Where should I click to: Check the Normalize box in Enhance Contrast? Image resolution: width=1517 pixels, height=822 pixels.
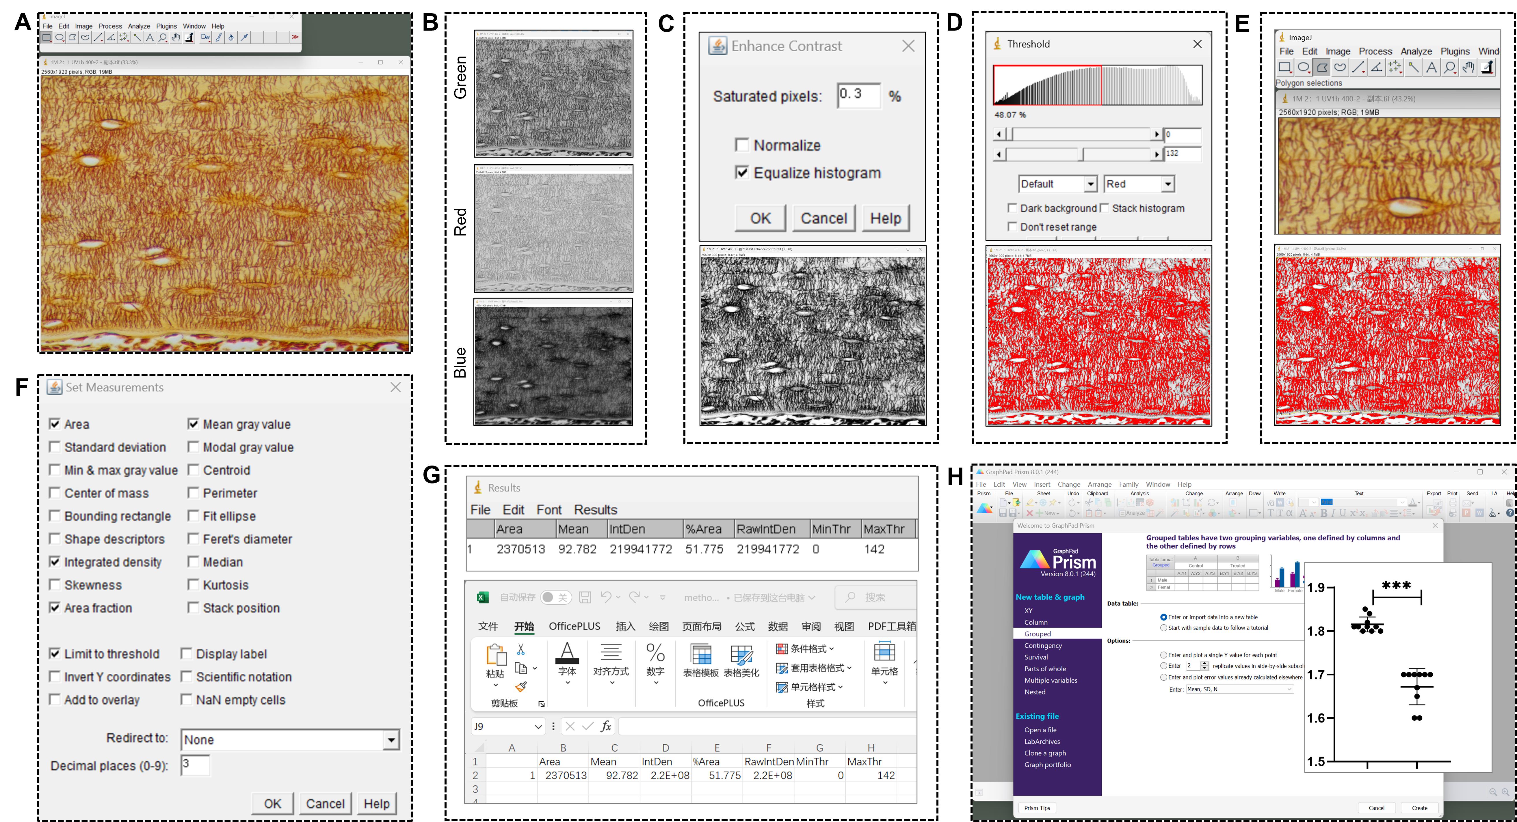[x=742, y=145]
